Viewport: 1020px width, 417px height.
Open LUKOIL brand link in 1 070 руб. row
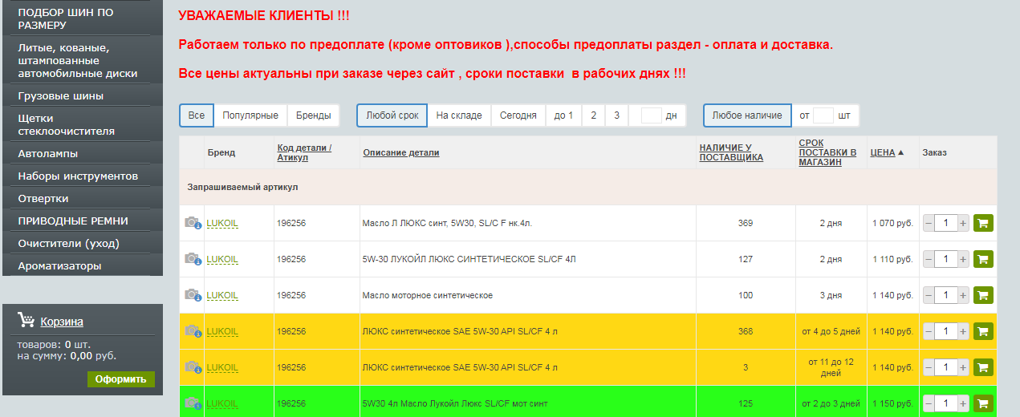point(222,223)
